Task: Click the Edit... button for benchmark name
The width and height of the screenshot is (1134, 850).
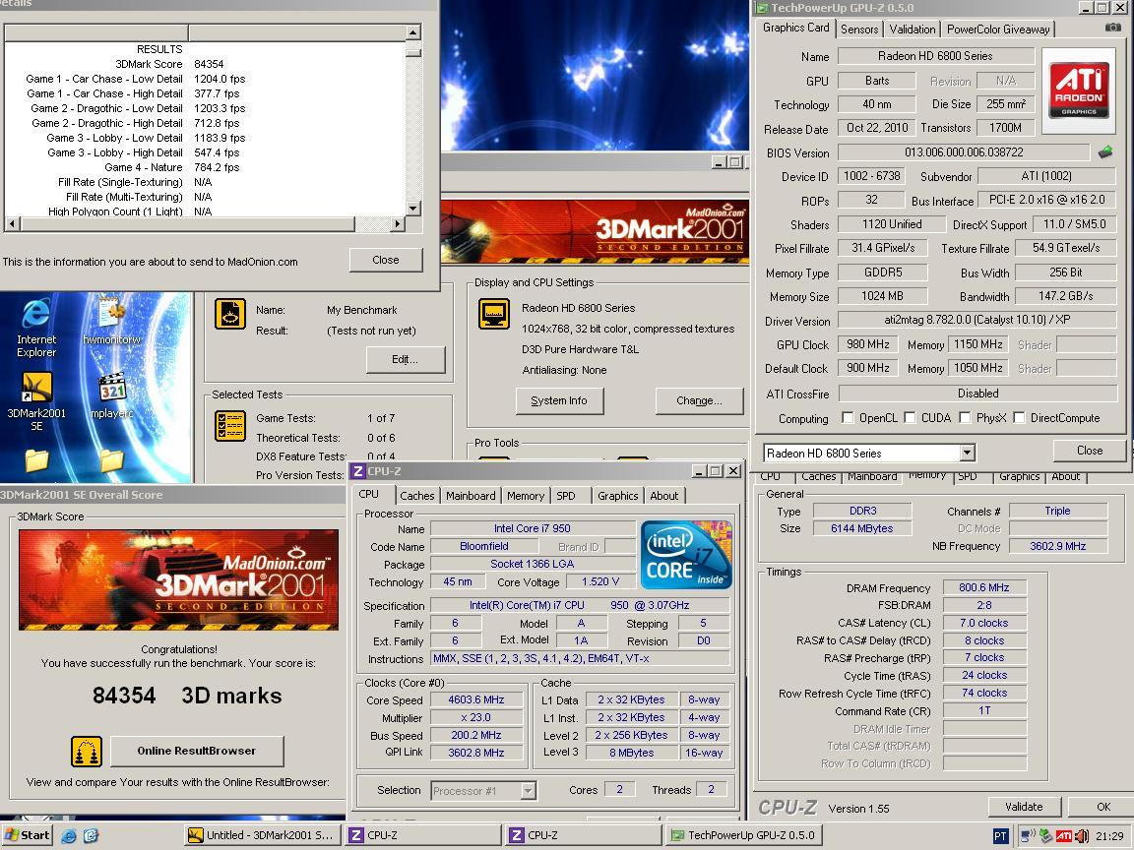Action: pyautogui.click(x=405, y=360)
